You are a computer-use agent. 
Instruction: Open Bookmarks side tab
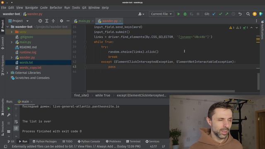2,107
